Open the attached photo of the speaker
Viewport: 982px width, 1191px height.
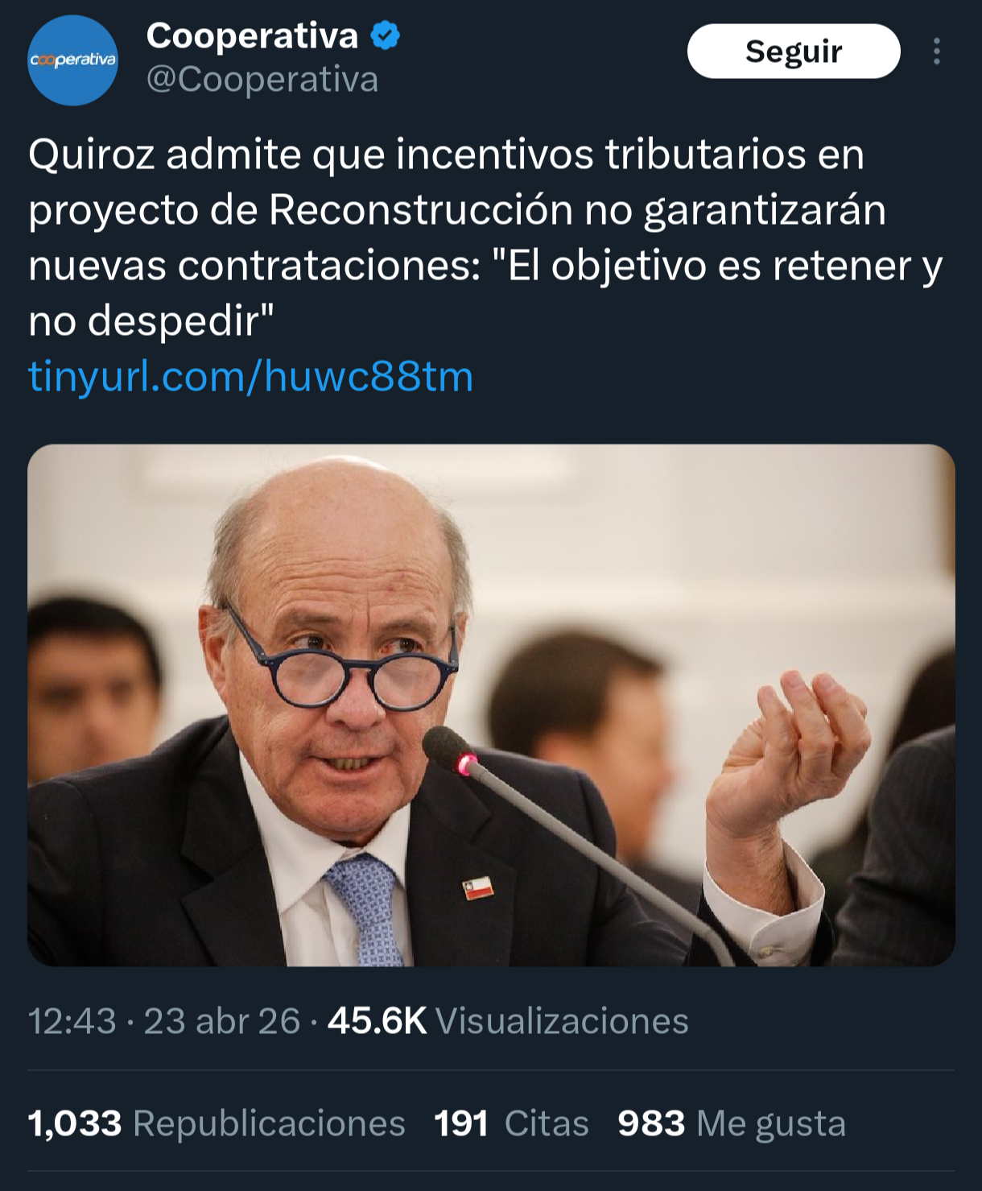pyautogui.click(x=491, y=705)
